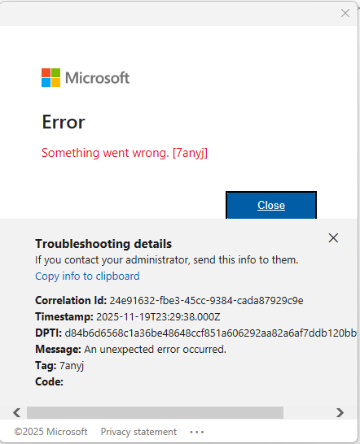Open the Privacy statement link
The image size is (360, 444).
[138, 432]
